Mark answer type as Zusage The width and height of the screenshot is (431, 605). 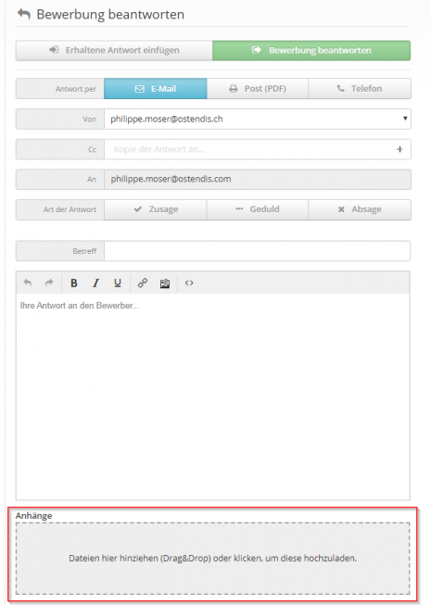pyautogui.click(x=156, y=209)
